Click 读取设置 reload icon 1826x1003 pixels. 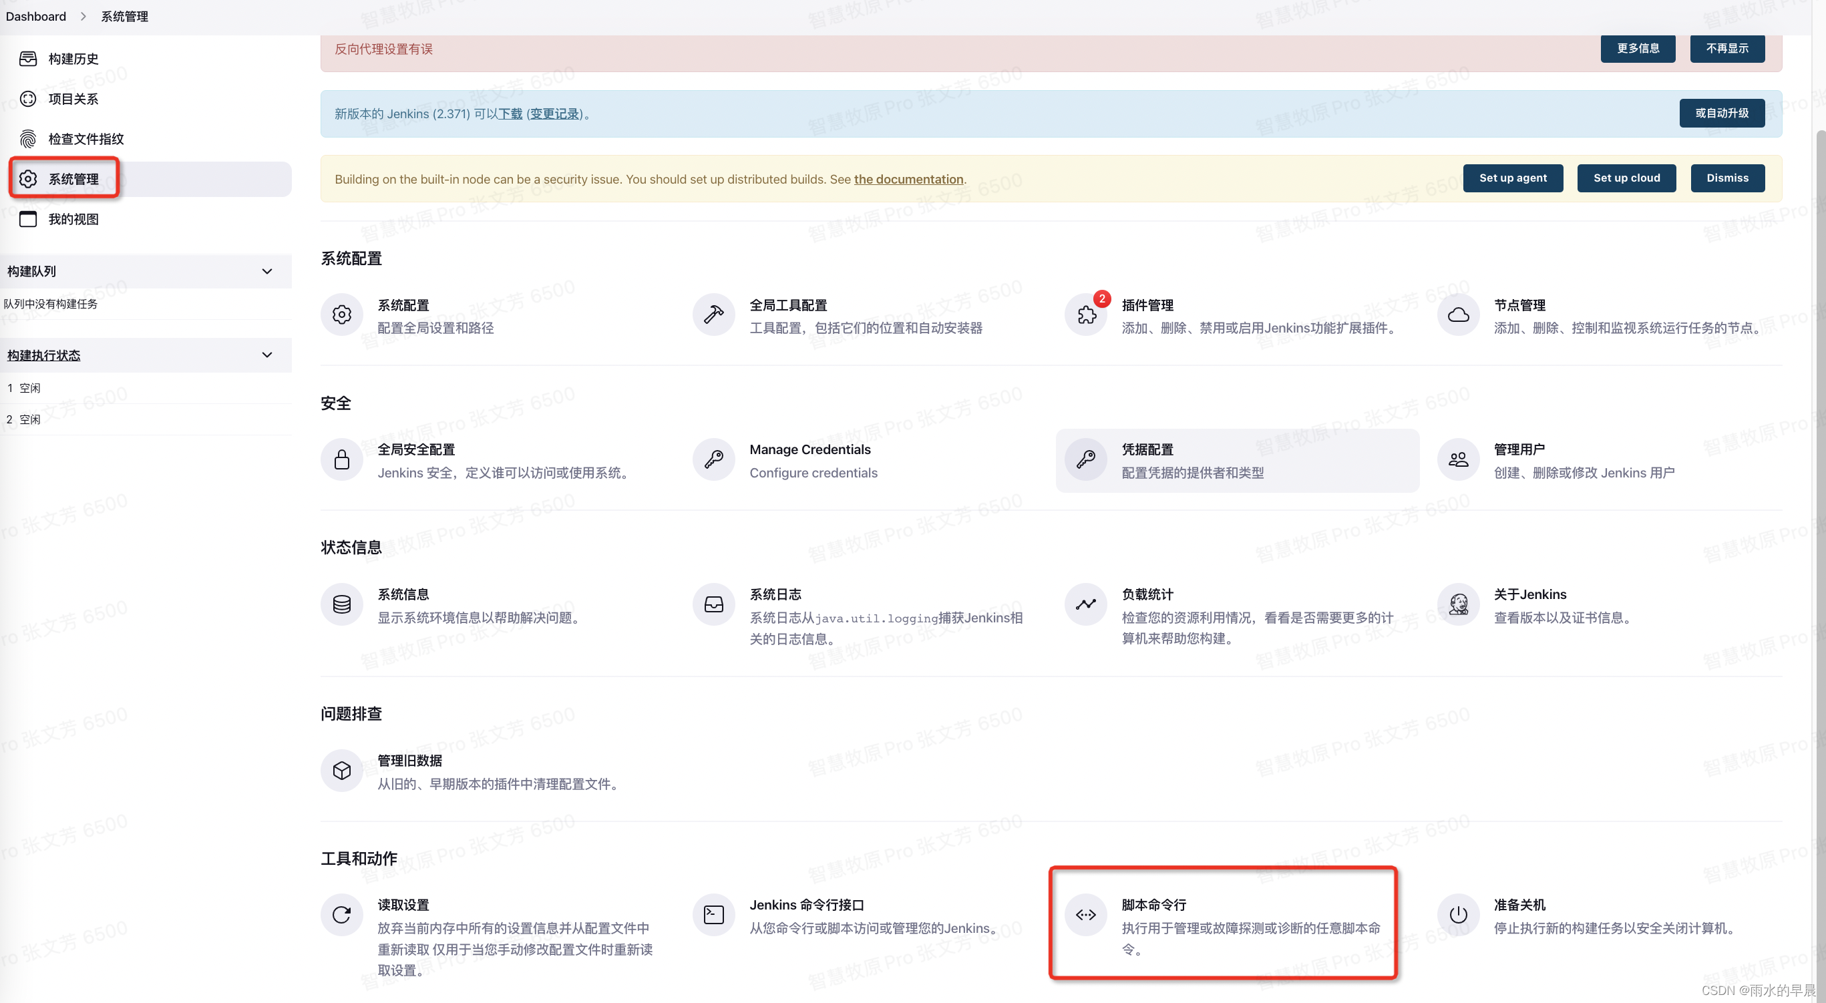[x=342, y=914]
